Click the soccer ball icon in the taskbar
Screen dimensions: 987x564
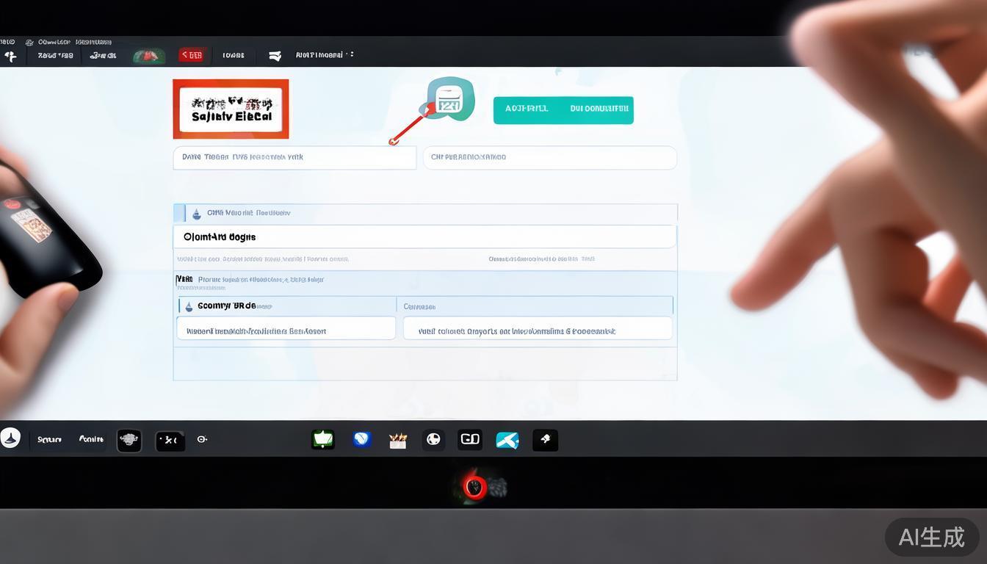coord(433,440)
